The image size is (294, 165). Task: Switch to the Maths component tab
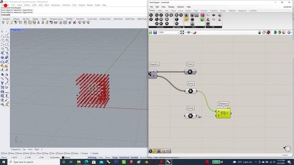pyautogui.click(x=160, y=11)
